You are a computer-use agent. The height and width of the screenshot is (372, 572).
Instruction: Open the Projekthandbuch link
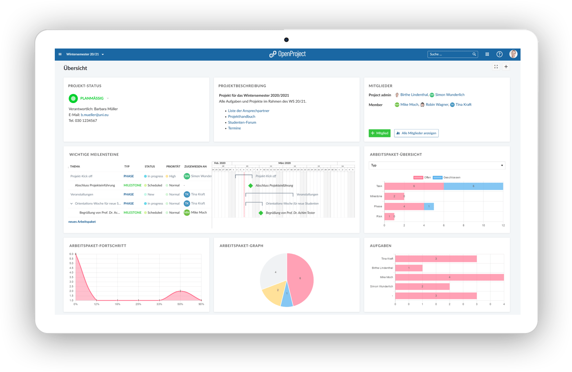[x=242, y=116]
